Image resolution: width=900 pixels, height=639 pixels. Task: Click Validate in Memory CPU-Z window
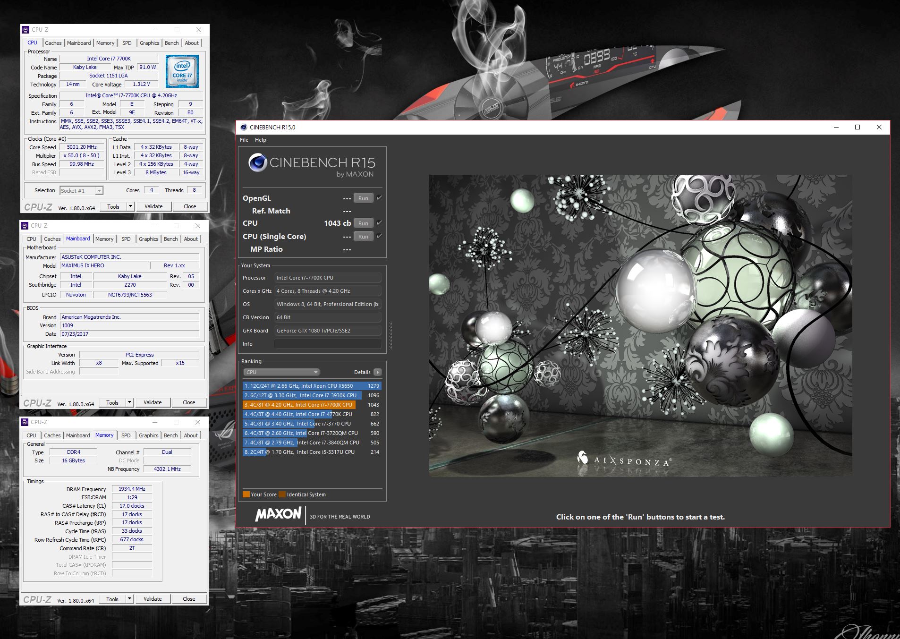coord(153,599)
